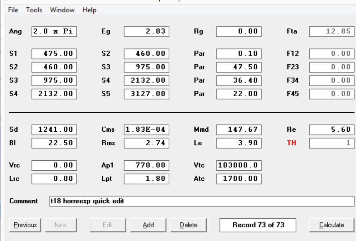356x241 pixels.
Task: Select the Par field showing 47.50
Action: 239,67
